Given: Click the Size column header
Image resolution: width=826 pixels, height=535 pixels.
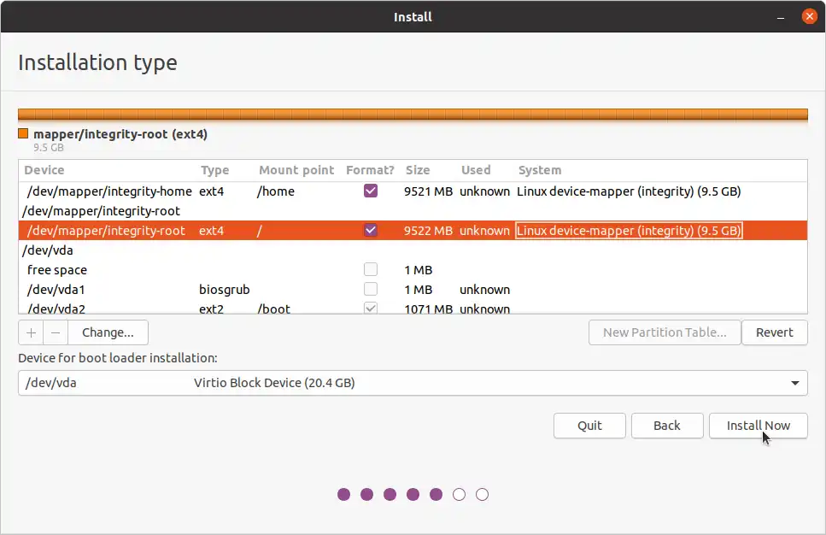Looking at the screenshot, I should (x=418, y=170).
